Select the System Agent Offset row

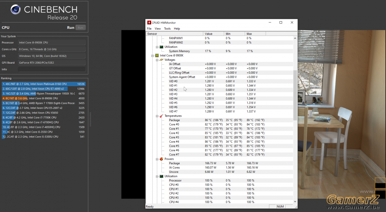pyautogui.click(x=220, y=77)
